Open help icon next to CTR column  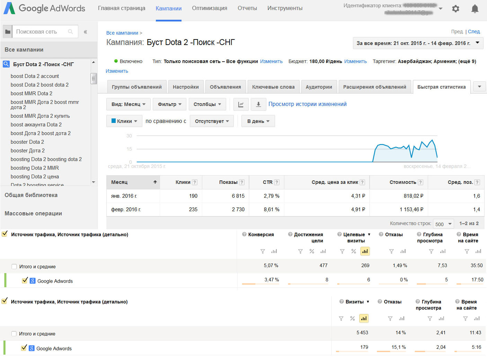pos(277,182)
